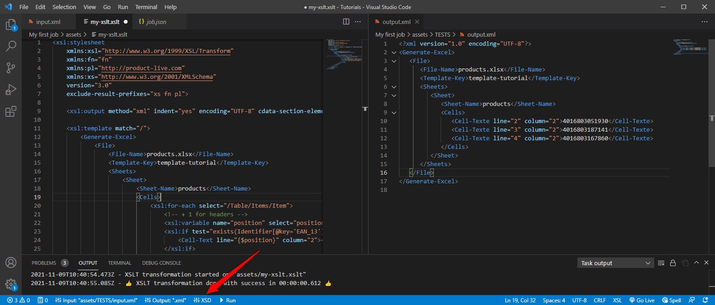Open the Search view in the activity bar
Viewport: 715px width, 305px height.
[11, 46]
